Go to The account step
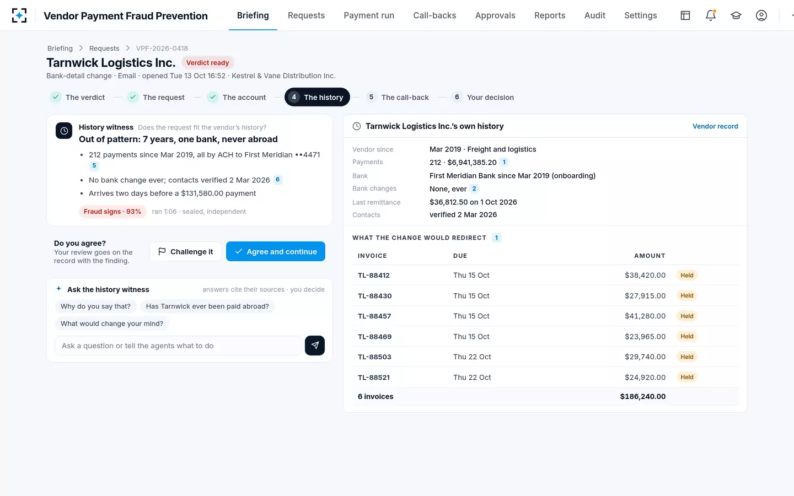This screenshot has width=794, height=496. (x=237, y=97)
